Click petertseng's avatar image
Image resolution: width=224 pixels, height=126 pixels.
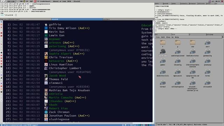coord(46,46)
